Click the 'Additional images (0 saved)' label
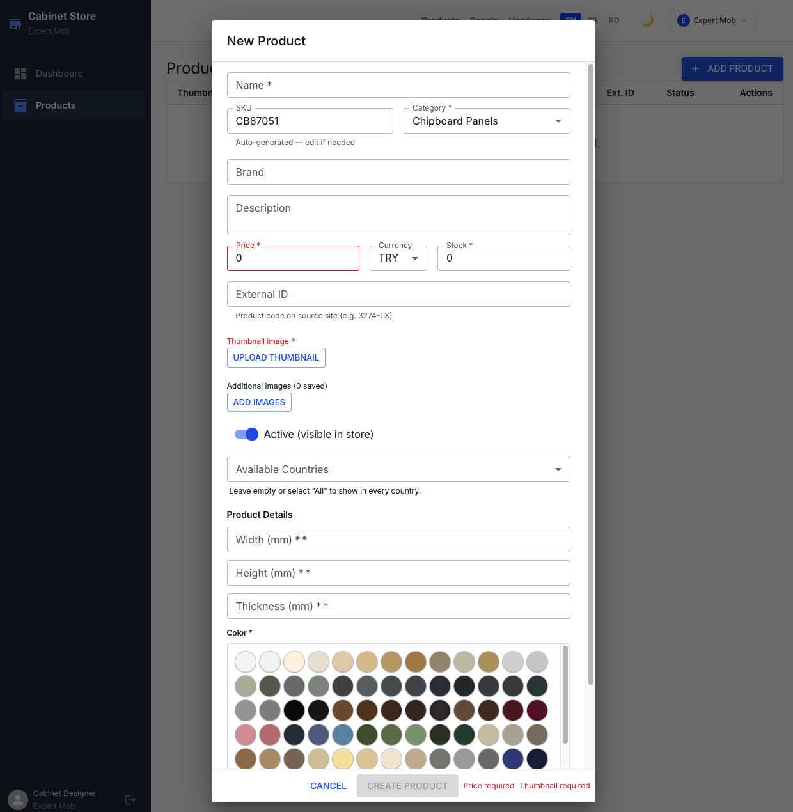793x812 pixels. [277, 386]
